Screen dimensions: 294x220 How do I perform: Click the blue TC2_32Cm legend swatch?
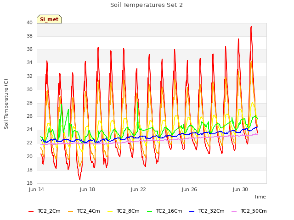click(192, 212)
